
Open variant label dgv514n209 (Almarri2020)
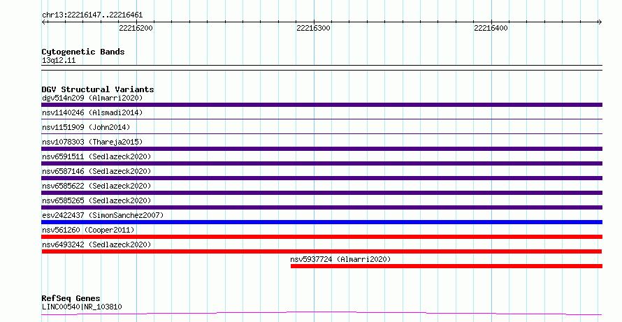point(92,98)
